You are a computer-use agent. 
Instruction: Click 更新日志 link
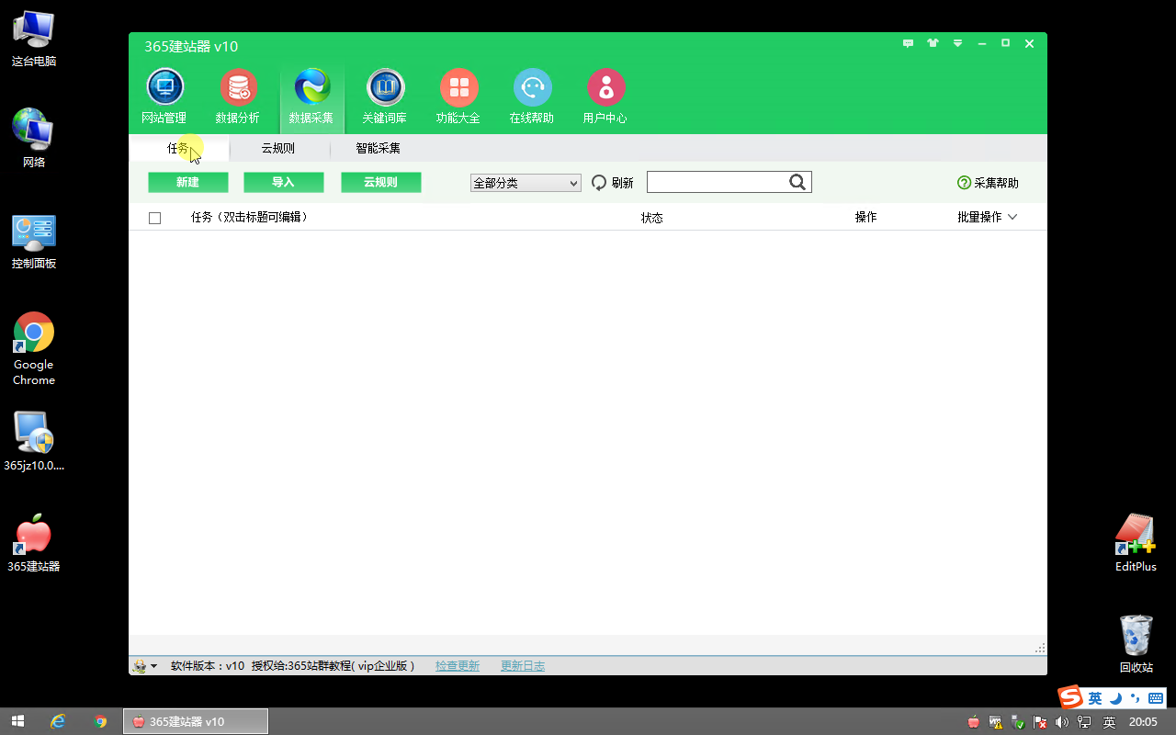click(x=523, y=666)
